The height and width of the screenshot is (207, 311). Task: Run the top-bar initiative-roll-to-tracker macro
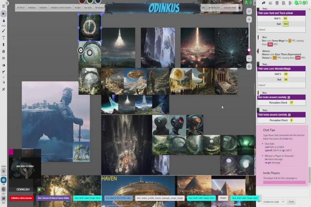coord(61,8)
